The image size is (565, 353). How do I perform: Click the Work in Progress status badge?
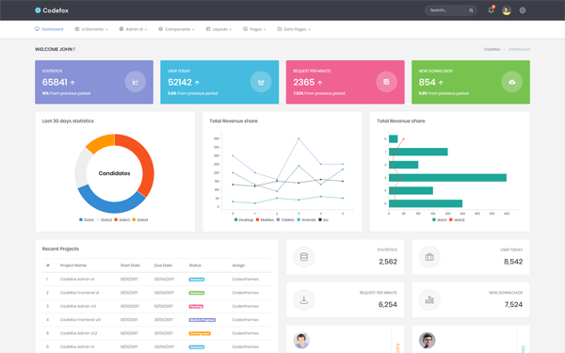click(202, 320)
